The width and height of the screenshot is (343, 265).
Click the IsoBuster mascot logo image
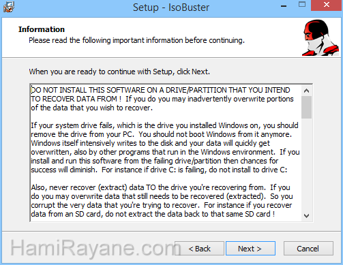pos(320,37)
